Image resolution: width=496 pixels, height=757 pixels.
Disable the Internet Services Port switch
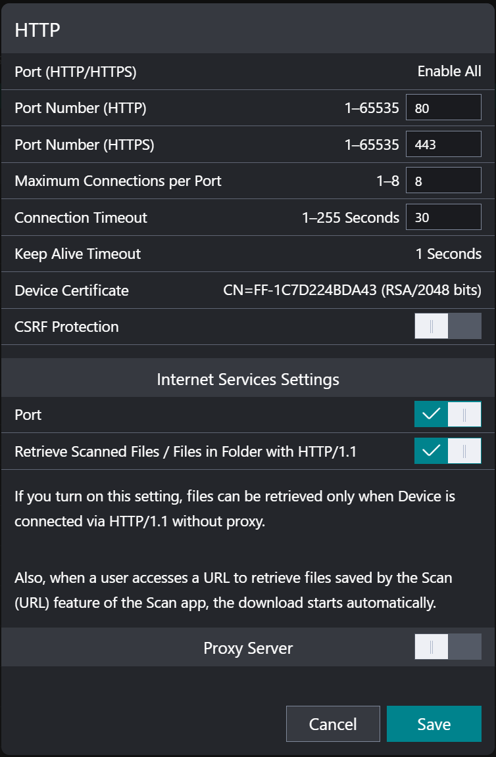[447, 415]
